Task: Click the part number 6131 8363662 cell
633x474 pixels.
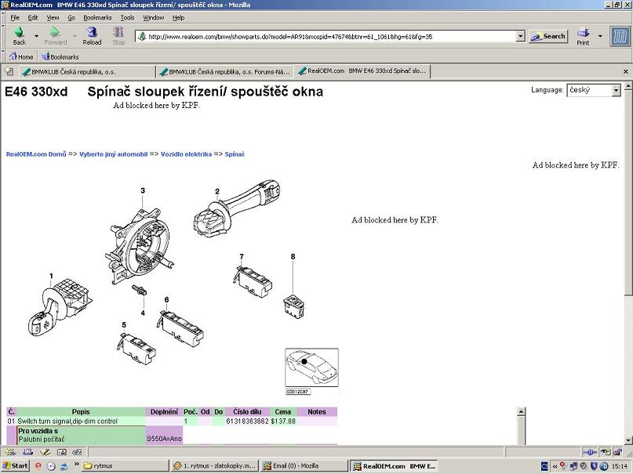Action: [247, 422]
